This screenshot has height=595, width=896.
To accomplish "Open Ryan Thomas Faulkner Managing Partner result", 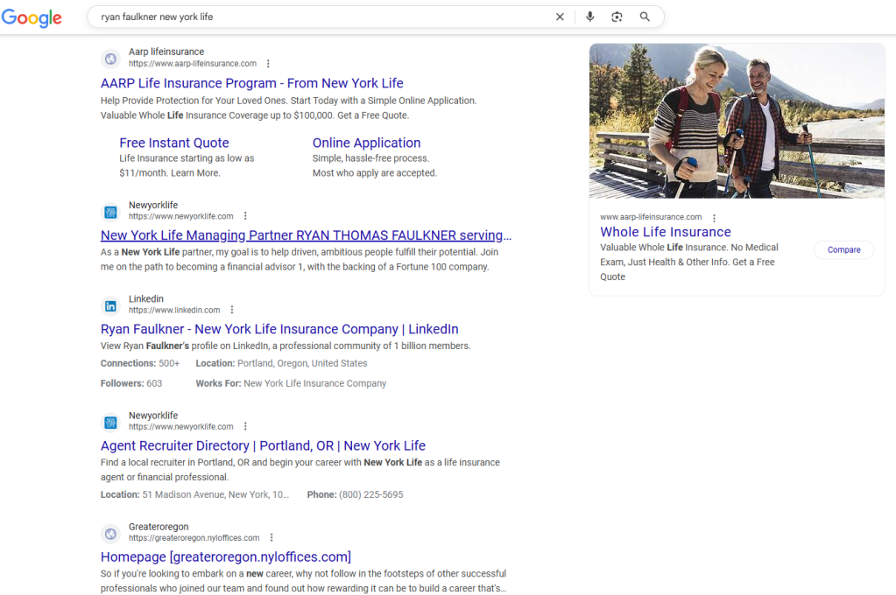I will [x=306, y=235].
